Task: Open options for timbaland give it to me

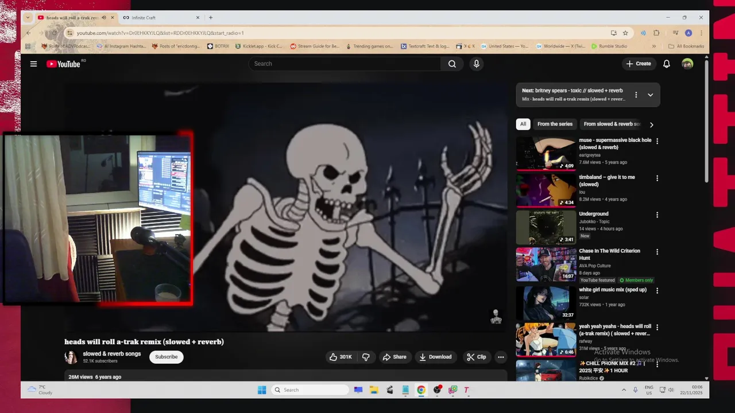Action: coord(657,178)
